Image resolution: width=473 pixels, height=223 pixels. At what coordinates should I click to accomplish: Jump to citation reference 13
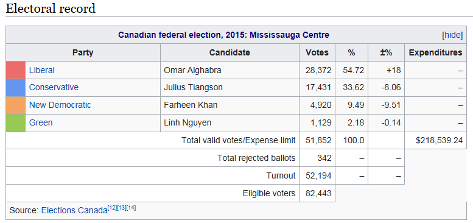point(122,208)
